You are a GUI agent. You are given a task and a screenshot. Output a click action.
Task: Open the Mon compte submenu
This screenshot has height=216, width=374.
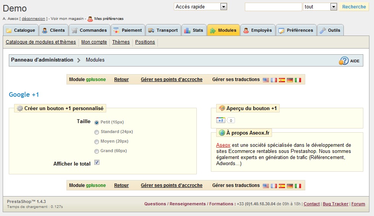click(x=94, y=42)
